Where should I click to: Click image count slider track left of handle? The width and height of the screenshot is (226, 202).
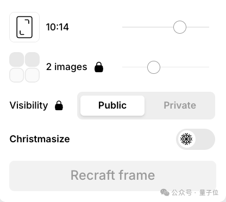point(135,67)
